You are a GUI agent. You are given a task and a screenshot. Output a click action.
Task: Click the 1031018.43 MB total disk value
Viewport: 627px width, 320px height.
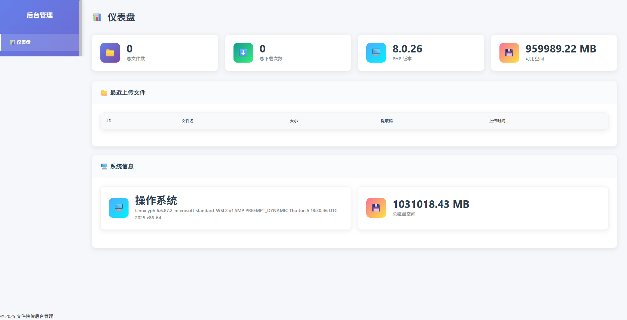(x=431, y=204)
